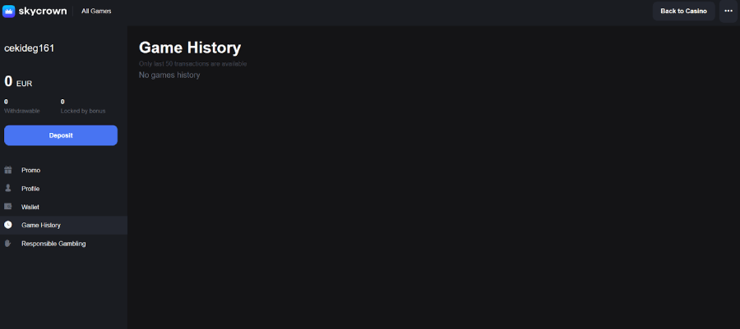Open the Responsible Gambling page label
Viewport: 740px width, 329px height.
click(x=53, y=244)
